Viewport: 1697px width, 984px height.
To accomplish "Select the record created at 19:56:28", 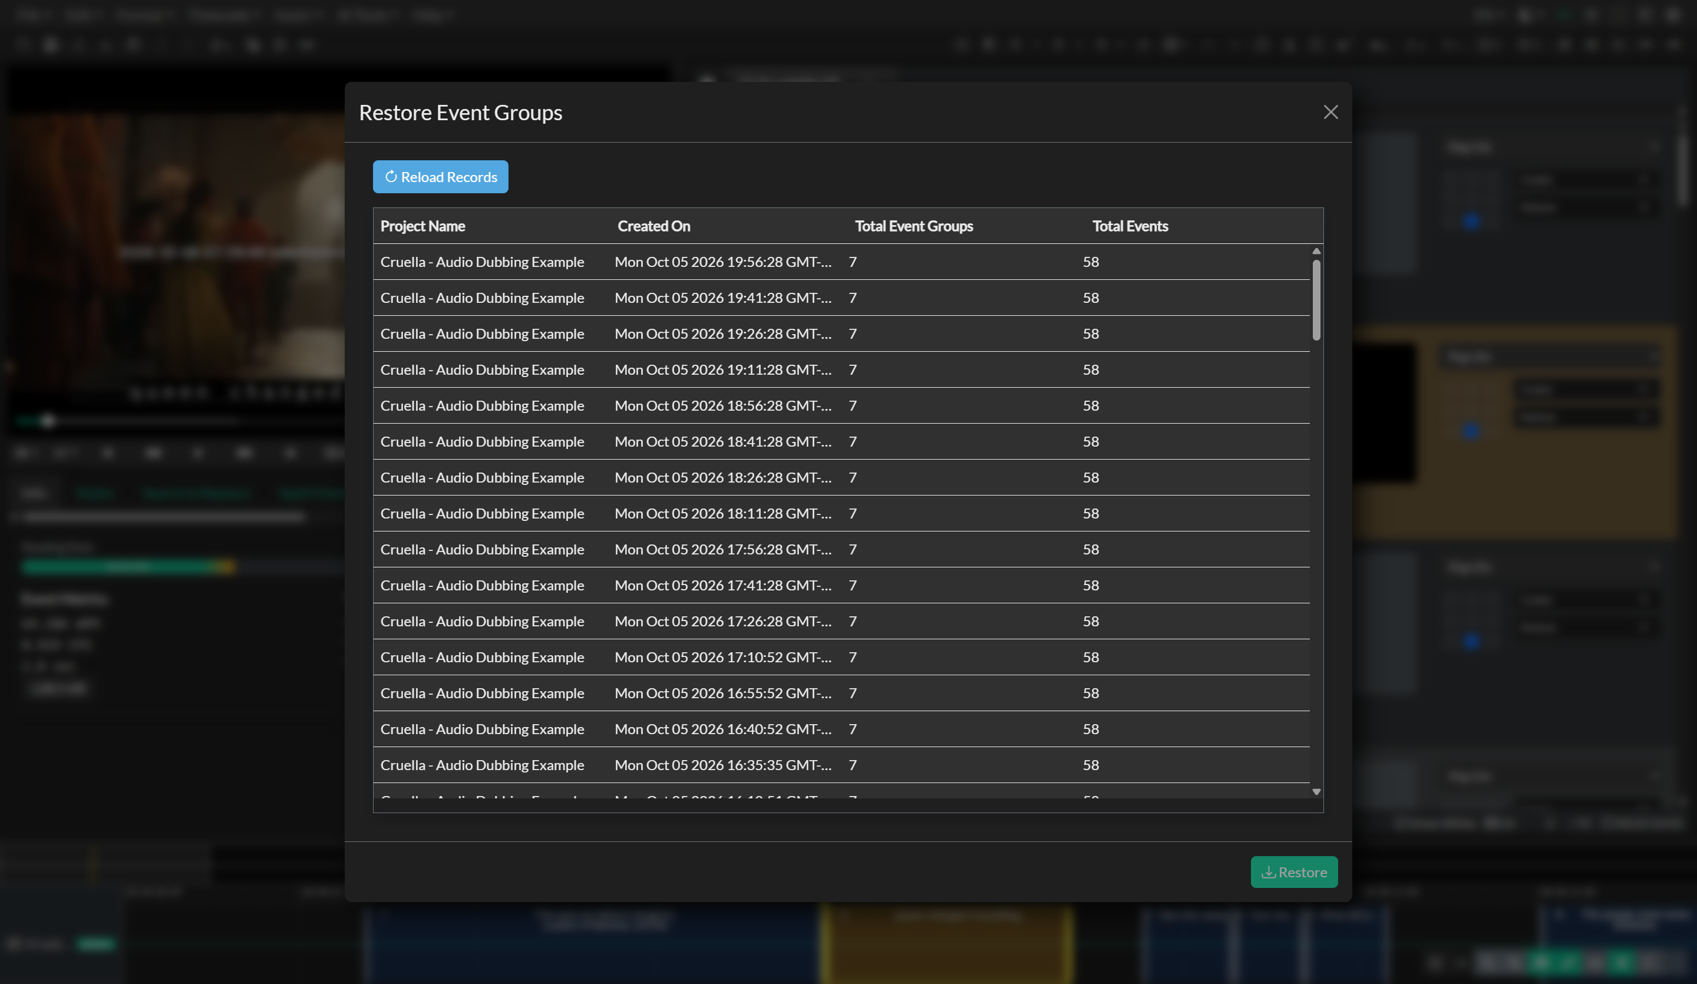I will [842, 262].
